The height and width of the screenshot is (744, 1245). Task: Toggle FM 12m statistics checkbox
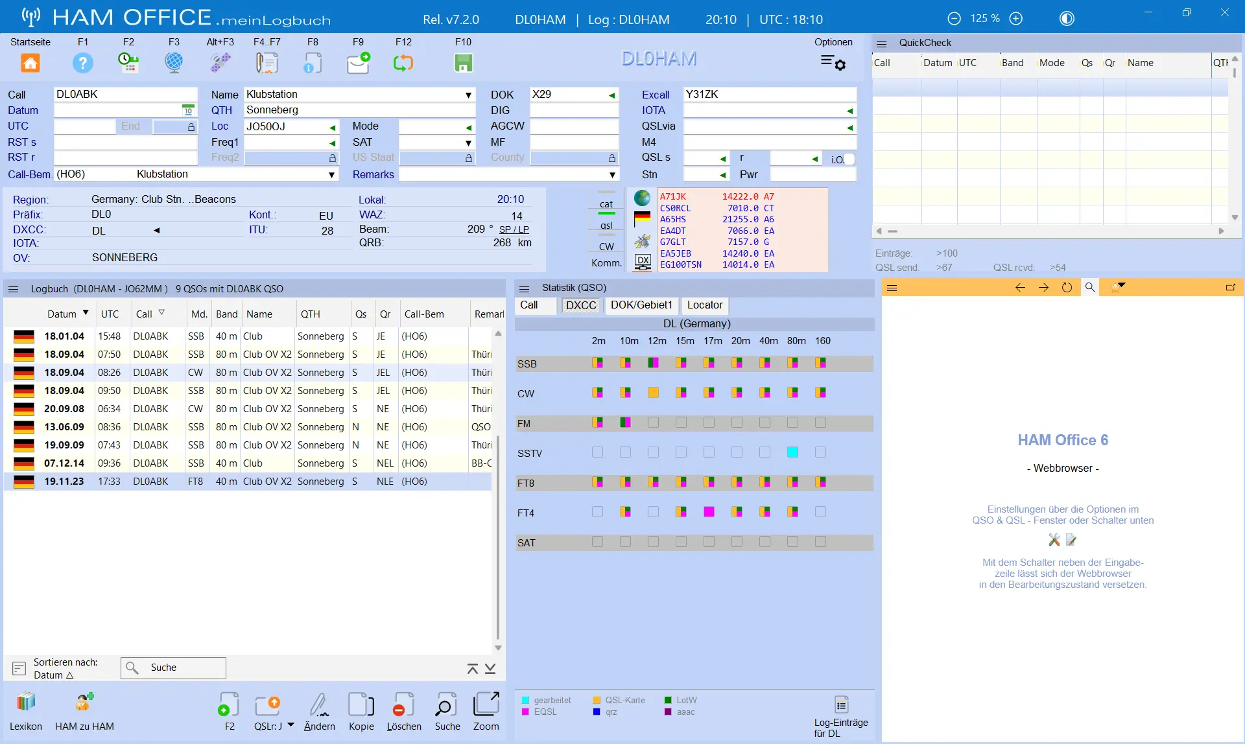pyautogui.click(x=653, y=422)
